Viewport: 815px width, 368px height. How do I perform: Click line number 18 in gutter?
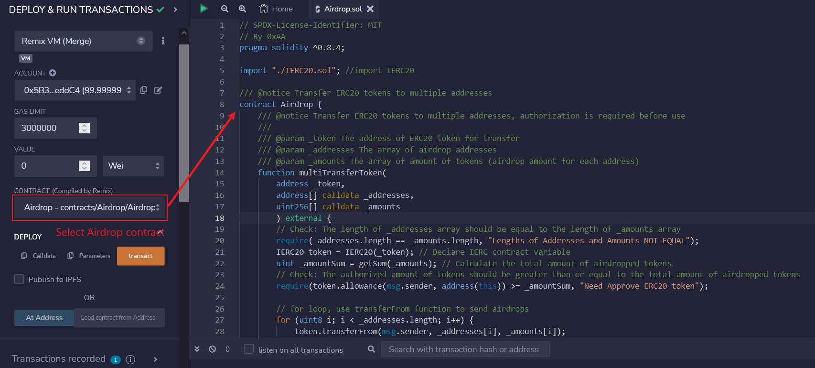click(x=219, y=218)
